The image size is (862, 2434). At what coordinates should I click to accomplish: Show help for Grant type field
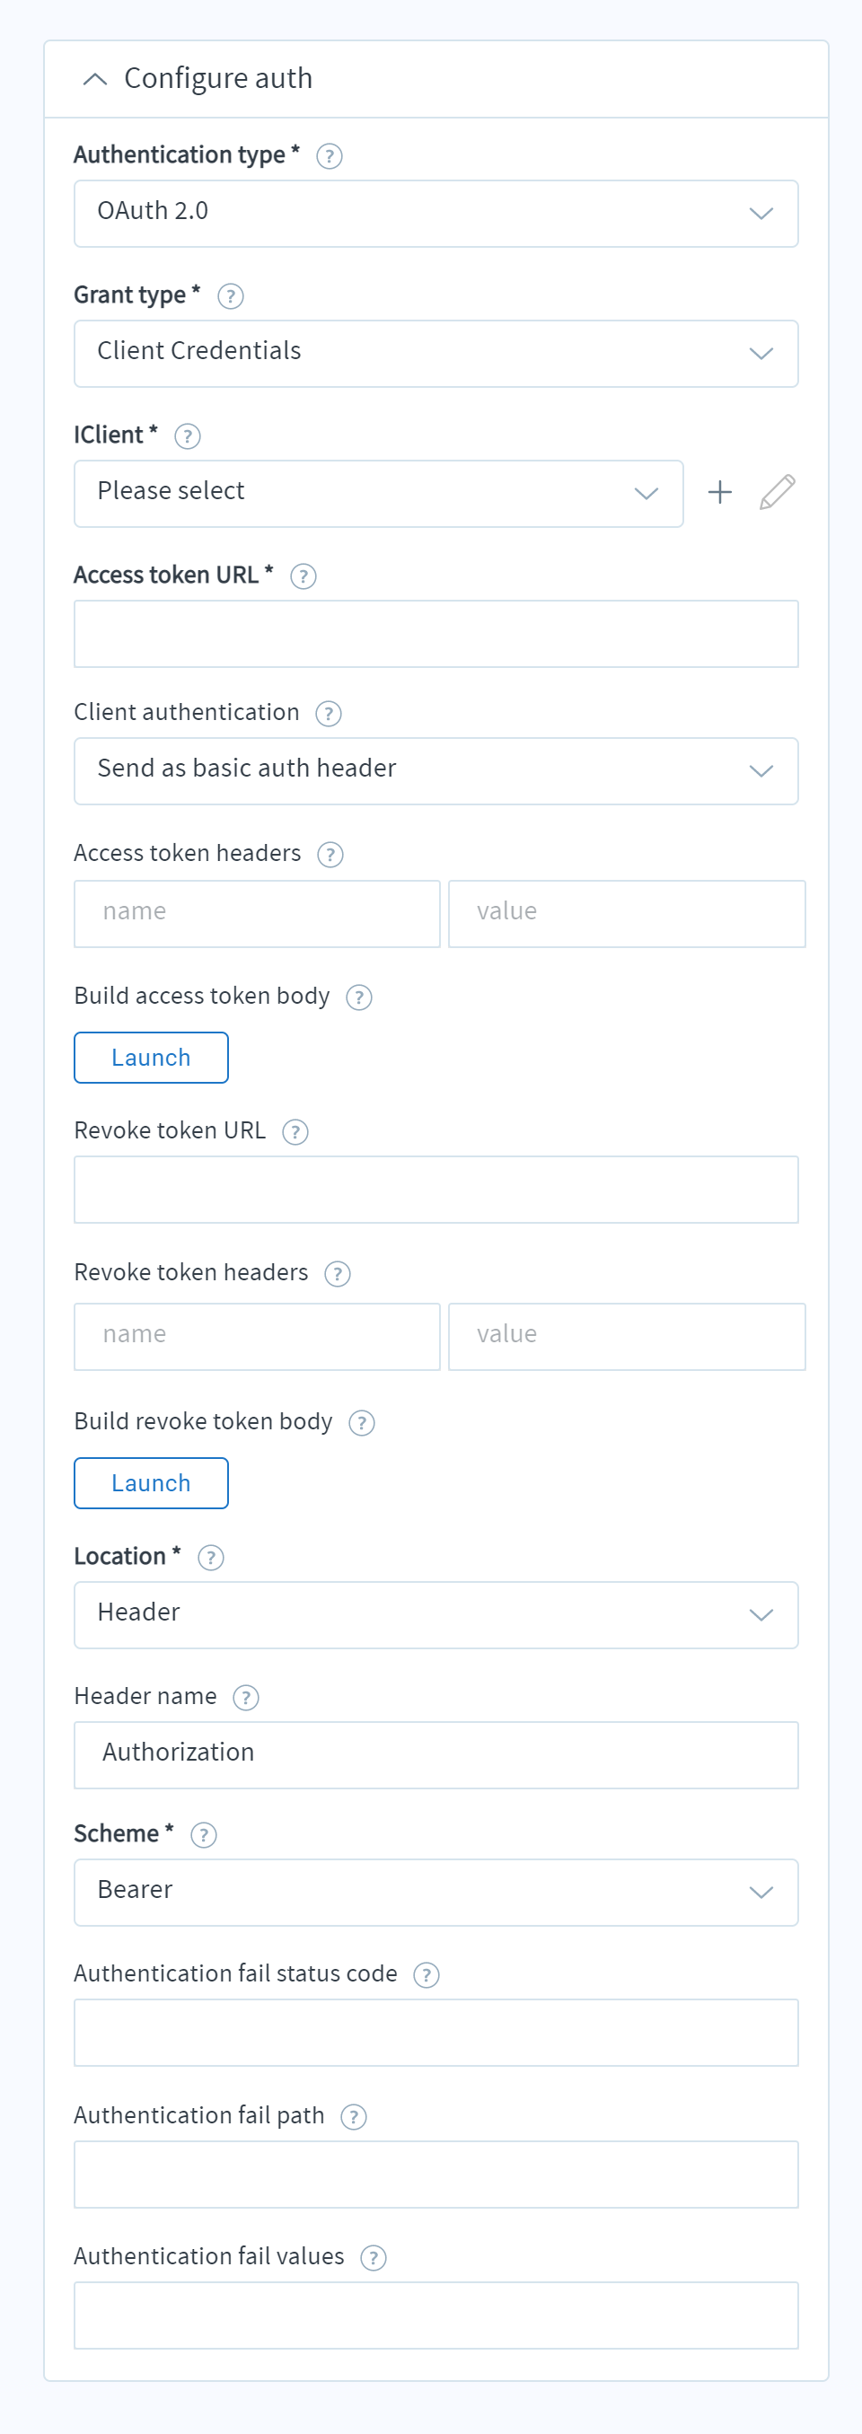click(x=231, y=296)
